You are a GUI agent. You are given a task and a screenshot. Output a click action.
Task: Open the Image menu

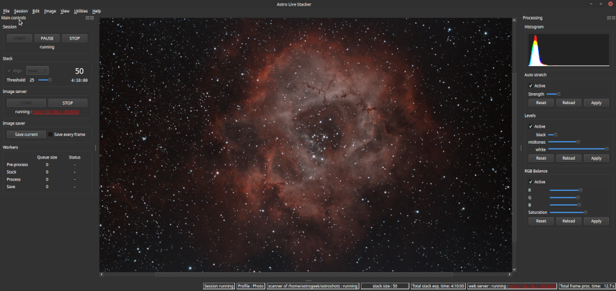tap(50, 11)
